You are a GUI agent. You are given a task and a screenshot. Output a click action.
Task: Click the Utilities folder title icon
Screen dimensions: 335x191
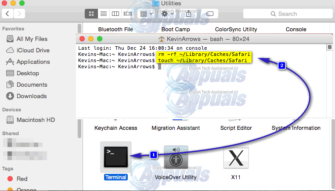(156, 3)
